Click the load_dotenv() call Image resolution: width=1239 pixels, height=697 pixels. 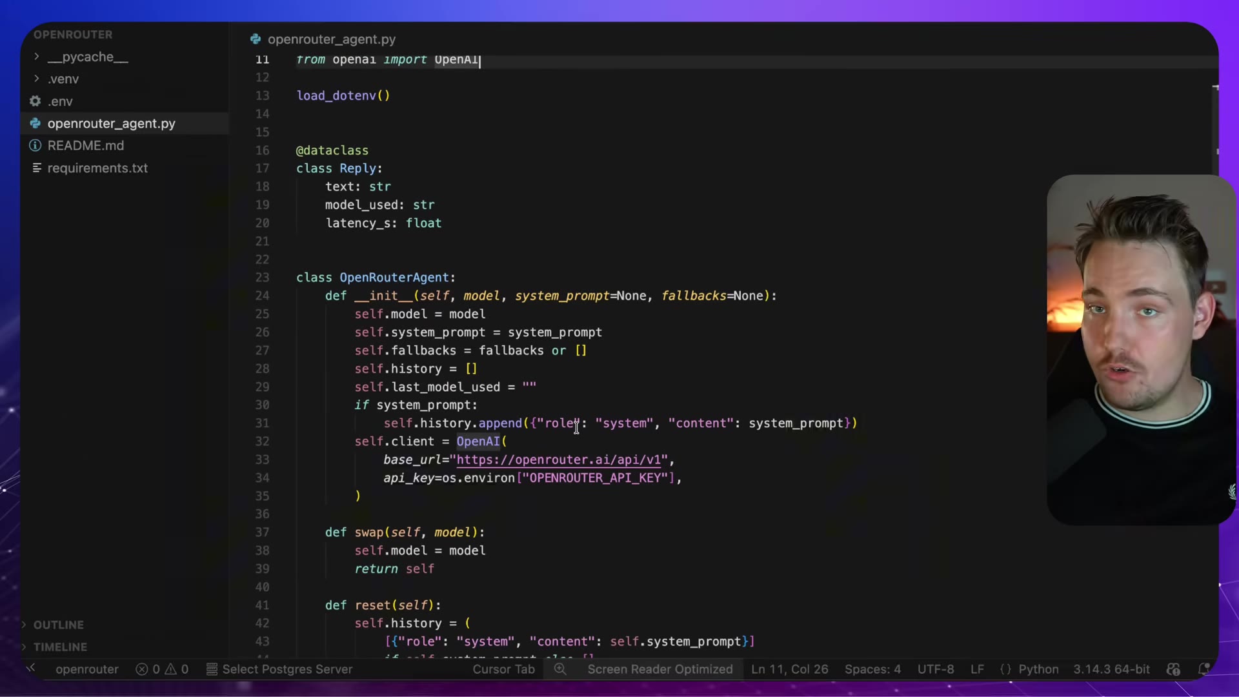[343, 96]
